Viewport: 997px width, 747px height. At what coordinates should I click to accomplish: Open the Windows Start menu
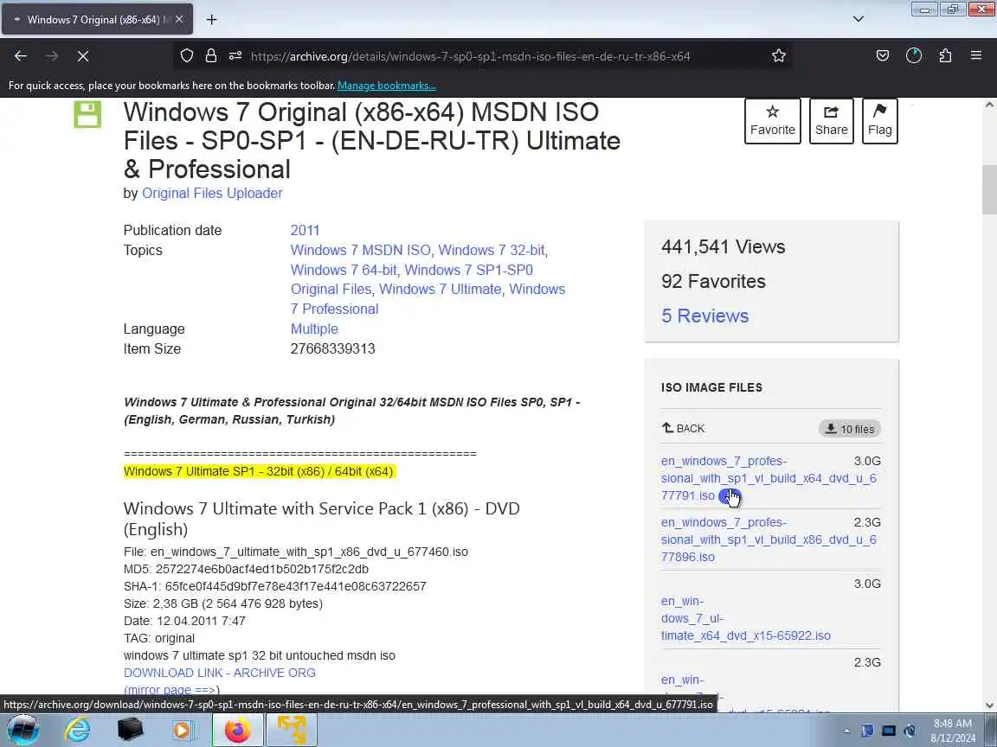(x=23, y=730)
